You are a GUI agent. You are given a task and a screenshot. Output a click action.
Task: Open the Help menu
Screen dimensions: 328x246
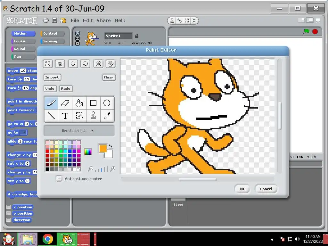(120, 20)
